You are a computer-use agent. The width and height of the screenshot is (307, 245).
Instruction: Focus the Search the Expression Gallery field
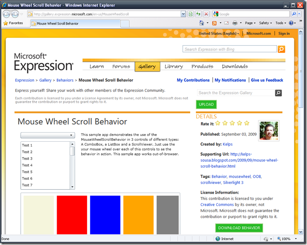[236, 93]
